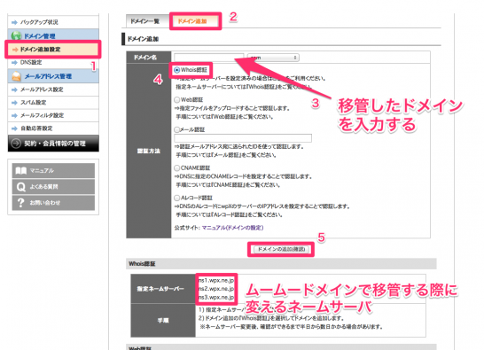This screenshot has width=484, height=350.
Task: Select the Aレコード認証 radio button
Action: [x=177, y=198]
